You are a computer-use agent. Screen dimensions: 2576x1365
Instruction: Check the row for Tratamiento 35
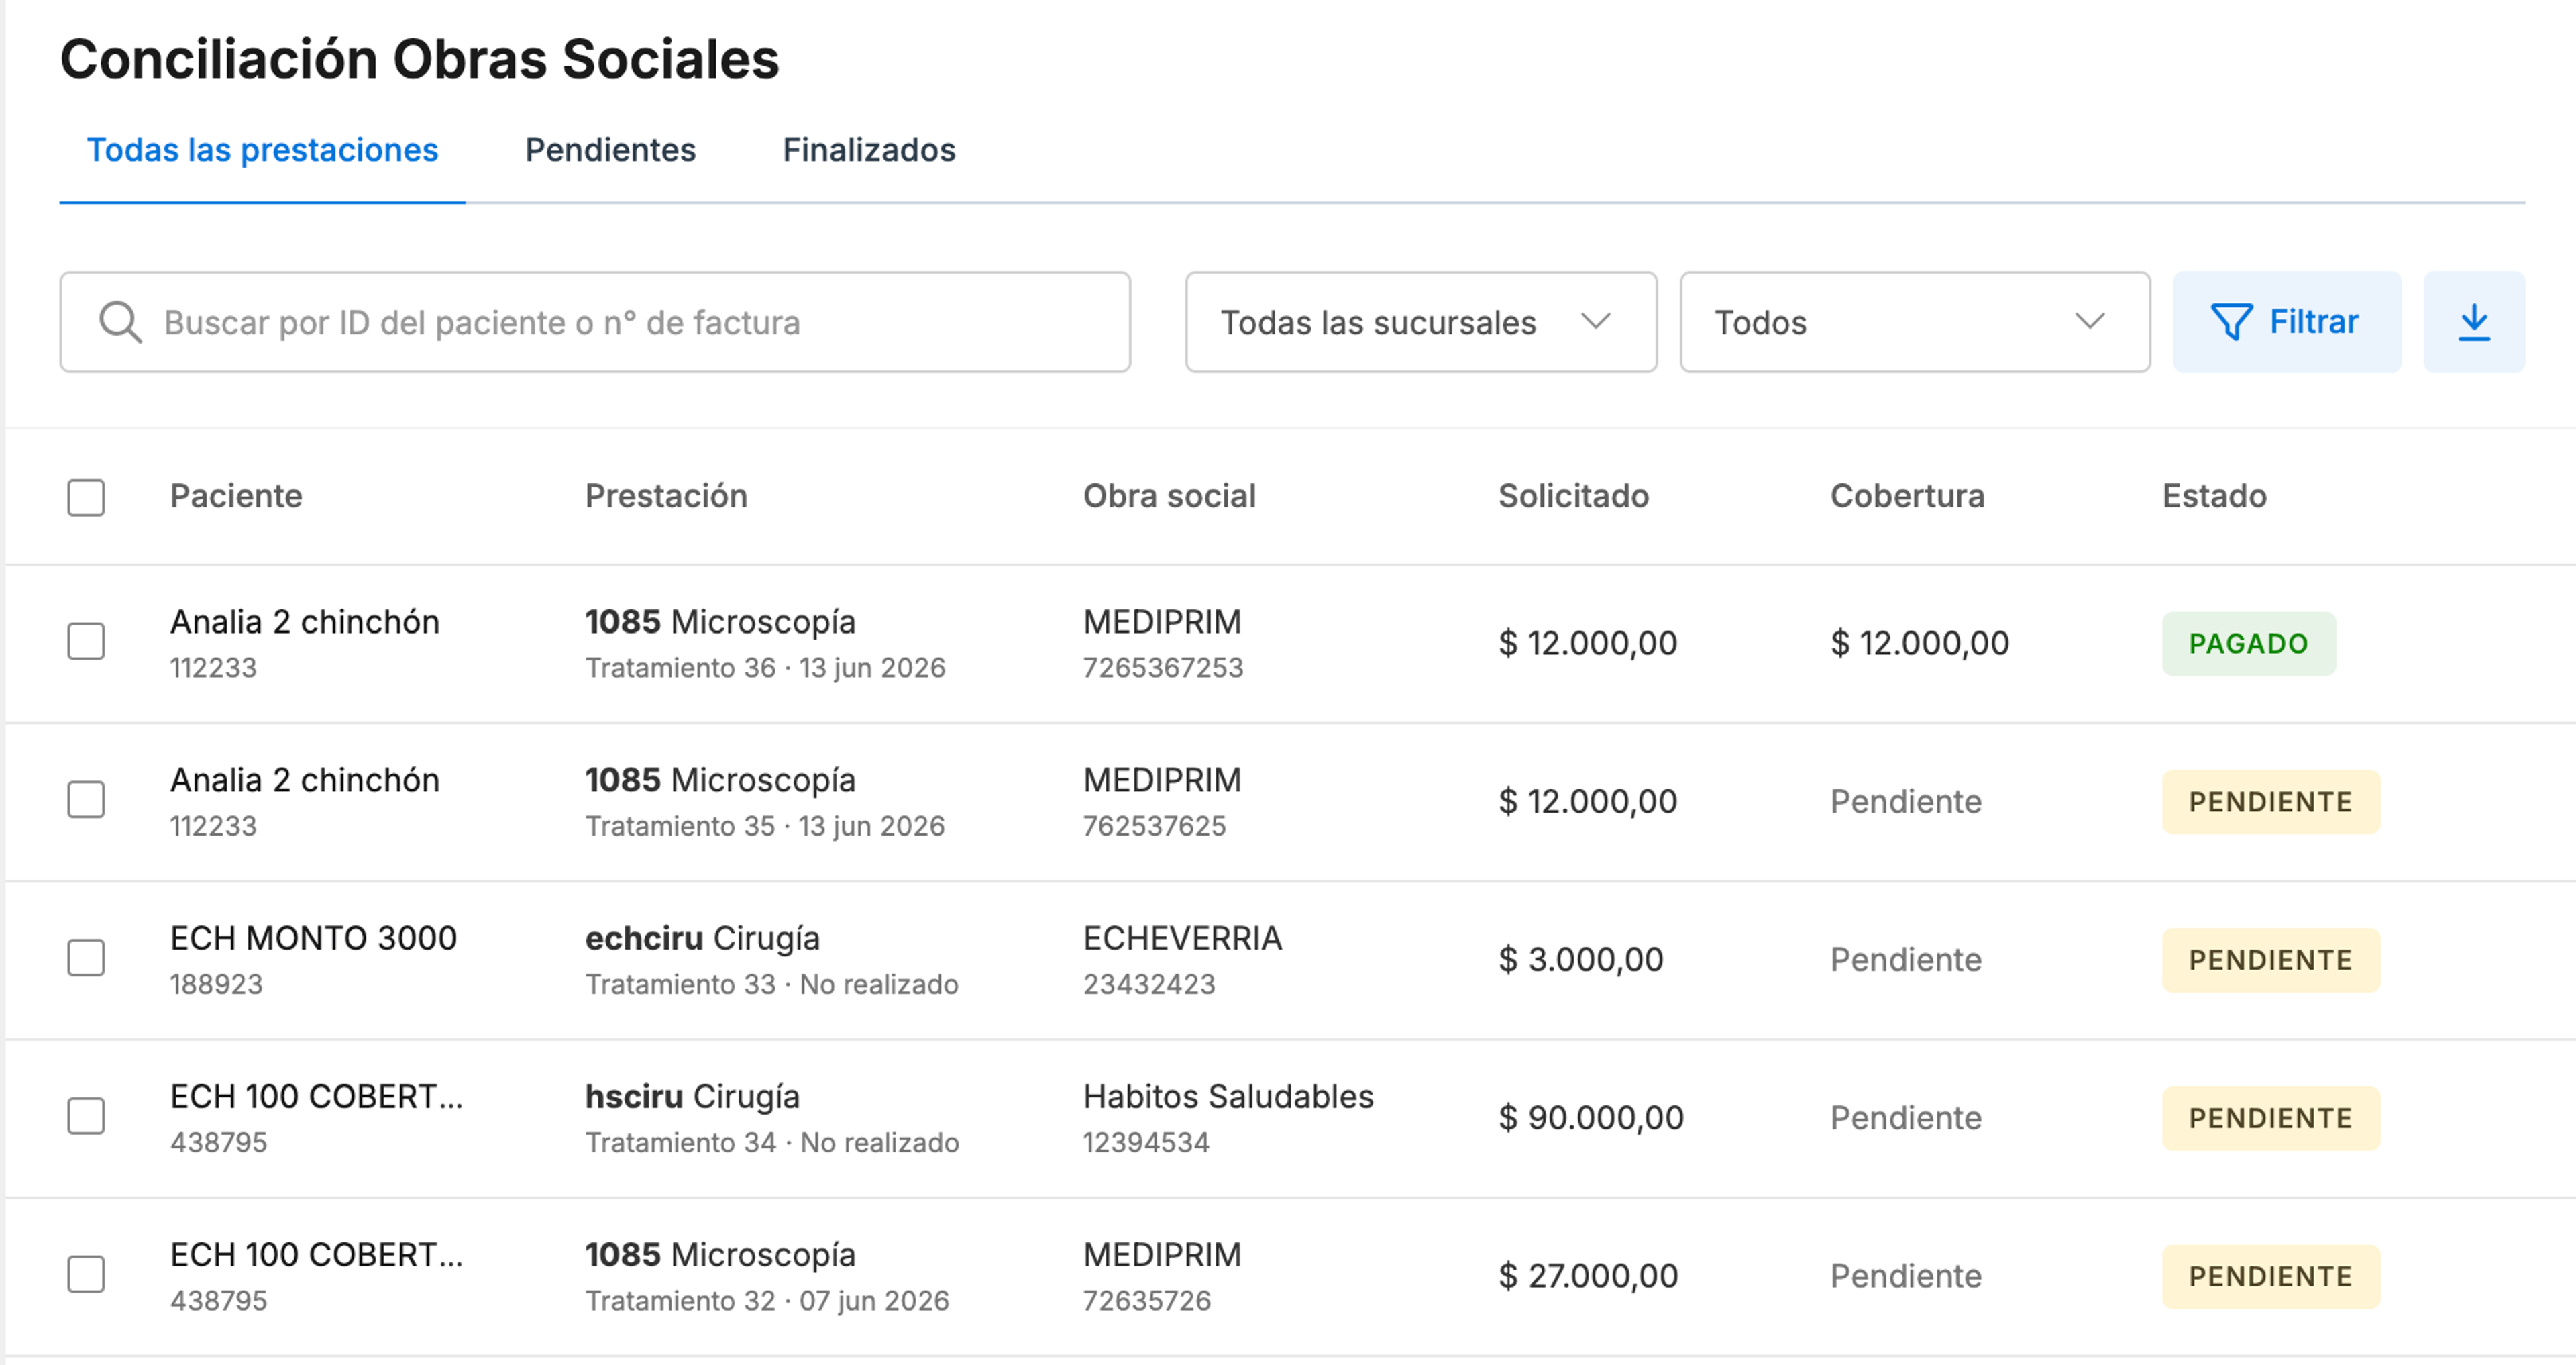click(86, 799)
